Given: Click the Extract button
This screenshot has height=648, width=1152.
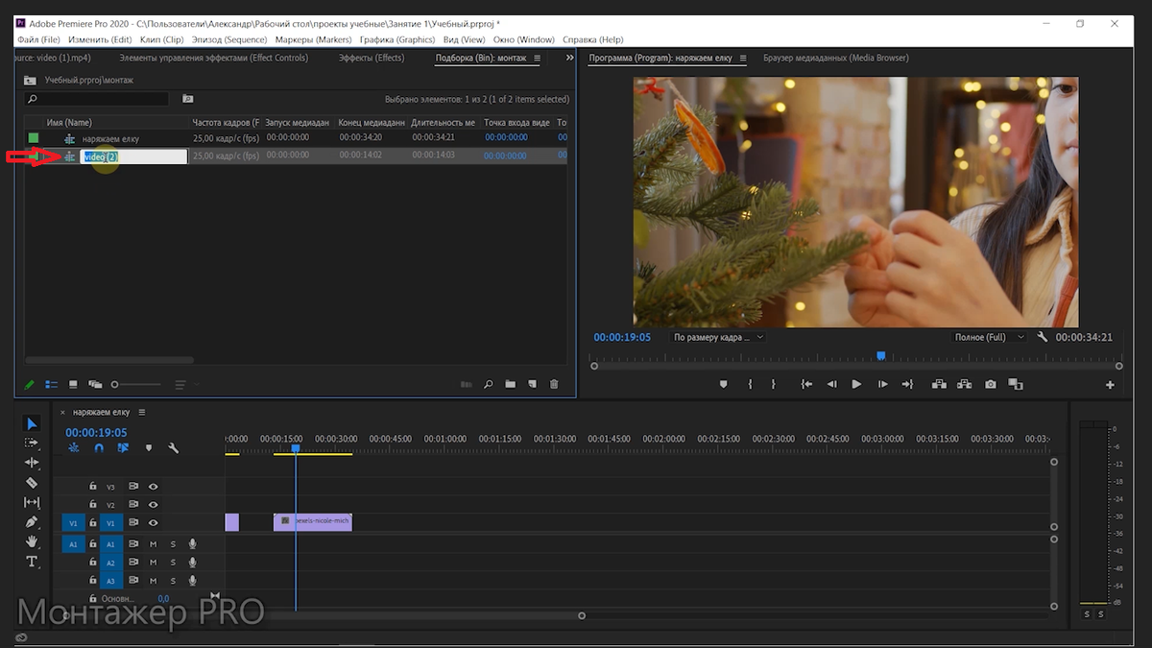Looking at the screenshot, I should (x=965, y=384).
